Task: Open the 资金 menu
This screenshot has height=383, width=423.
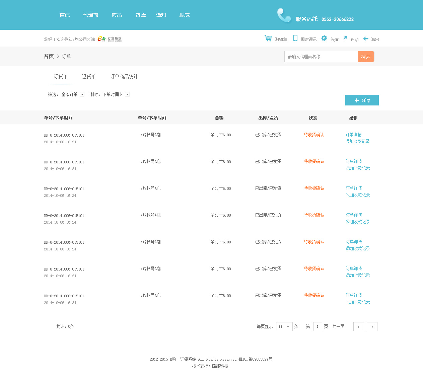Action: tap(140, 15)
